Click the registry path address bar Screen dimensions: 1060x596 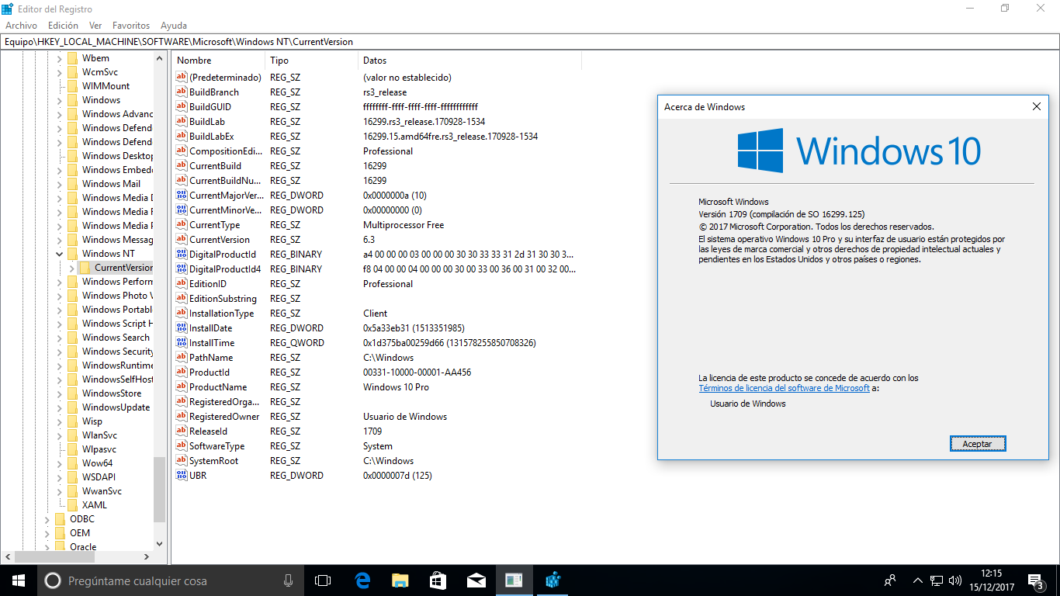click(530, 42)
